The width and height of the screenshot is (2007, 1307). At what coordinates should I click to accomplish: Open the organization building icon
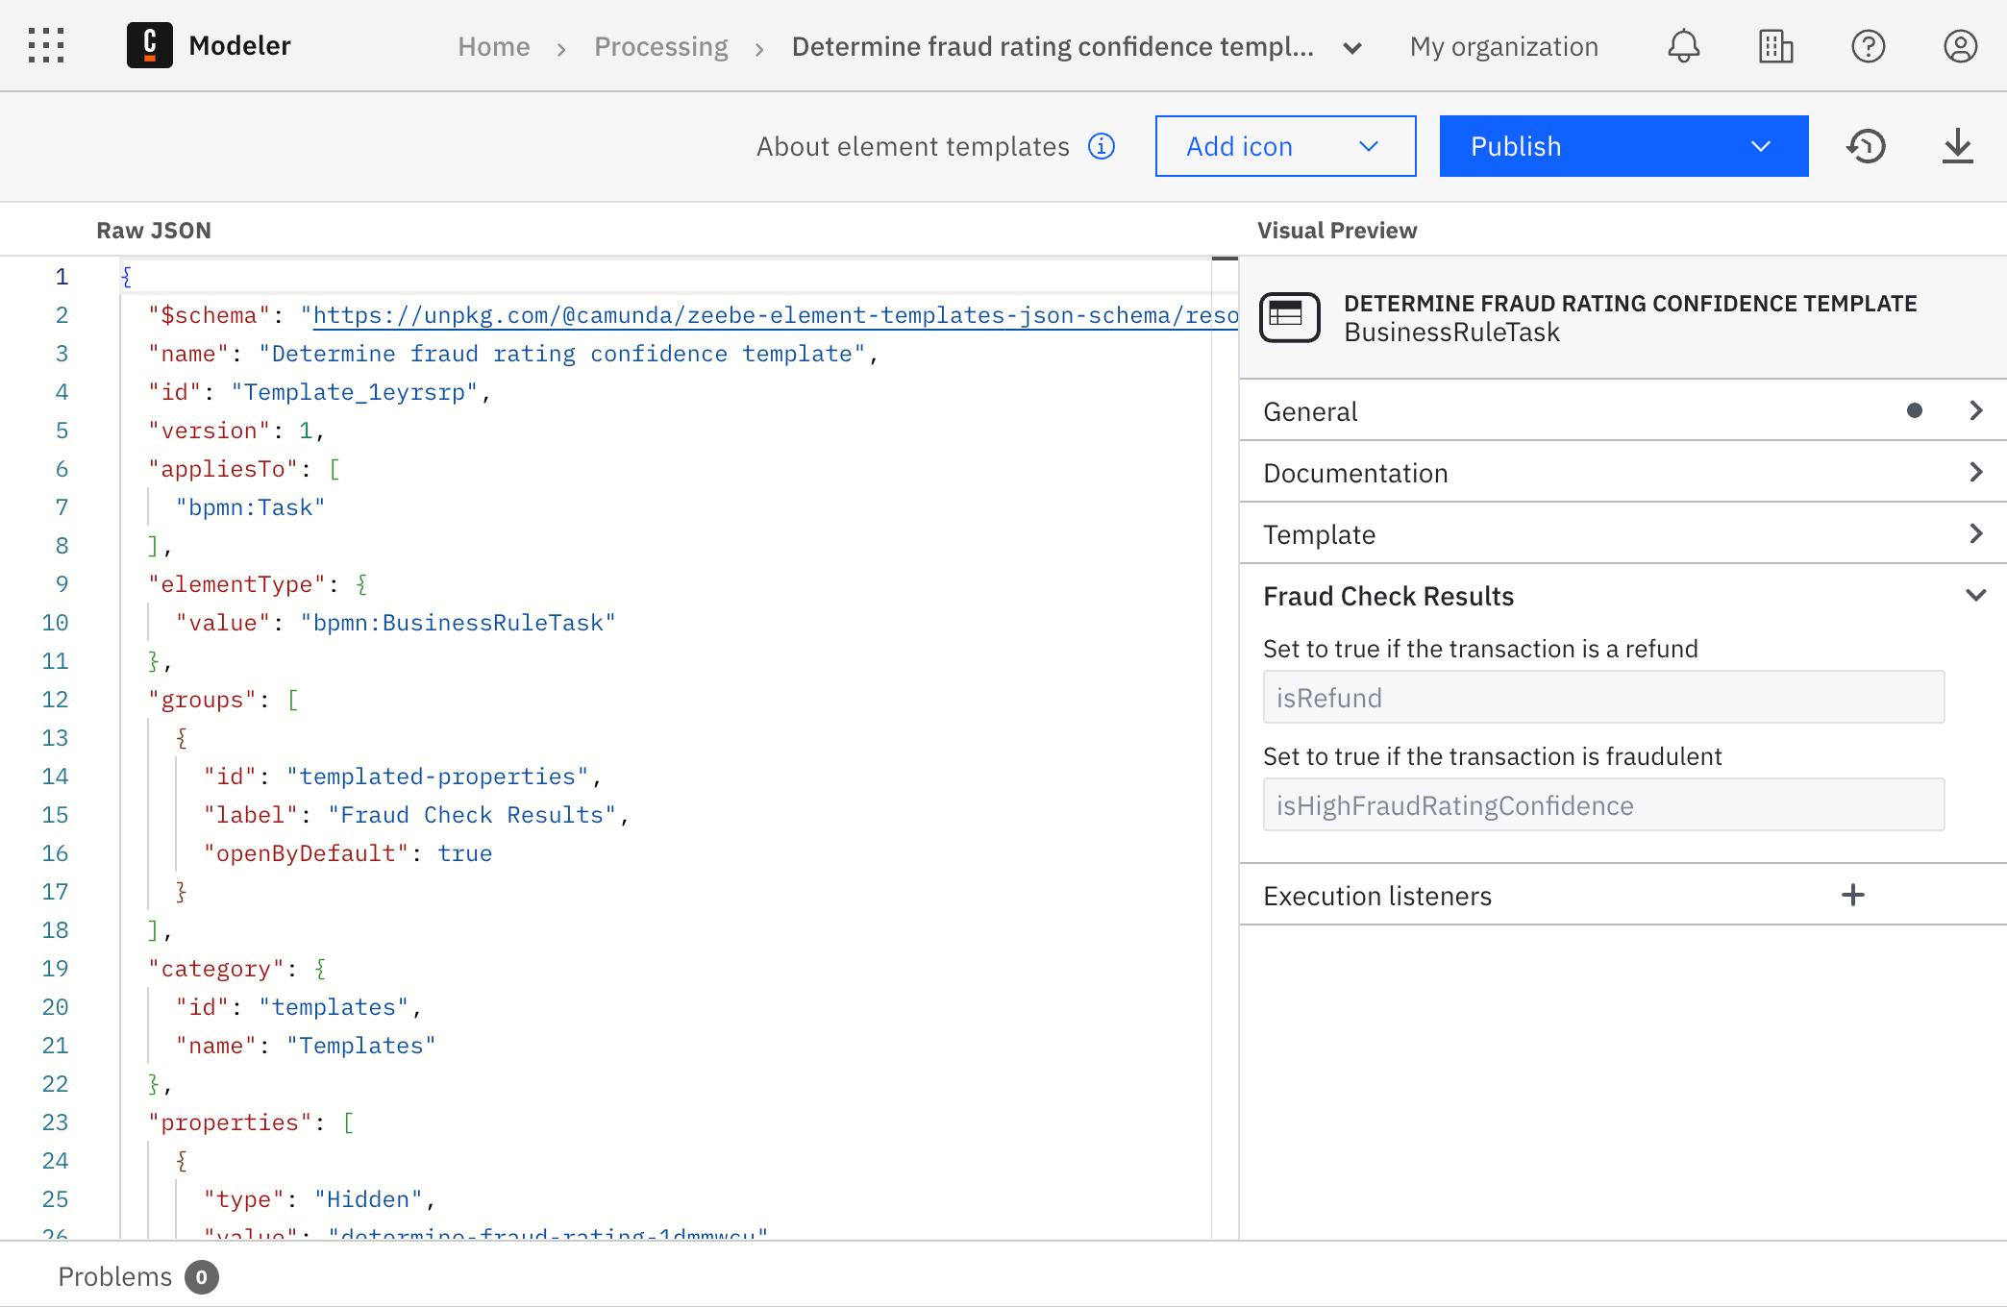pyautogui.click(x=1775, y=46)
